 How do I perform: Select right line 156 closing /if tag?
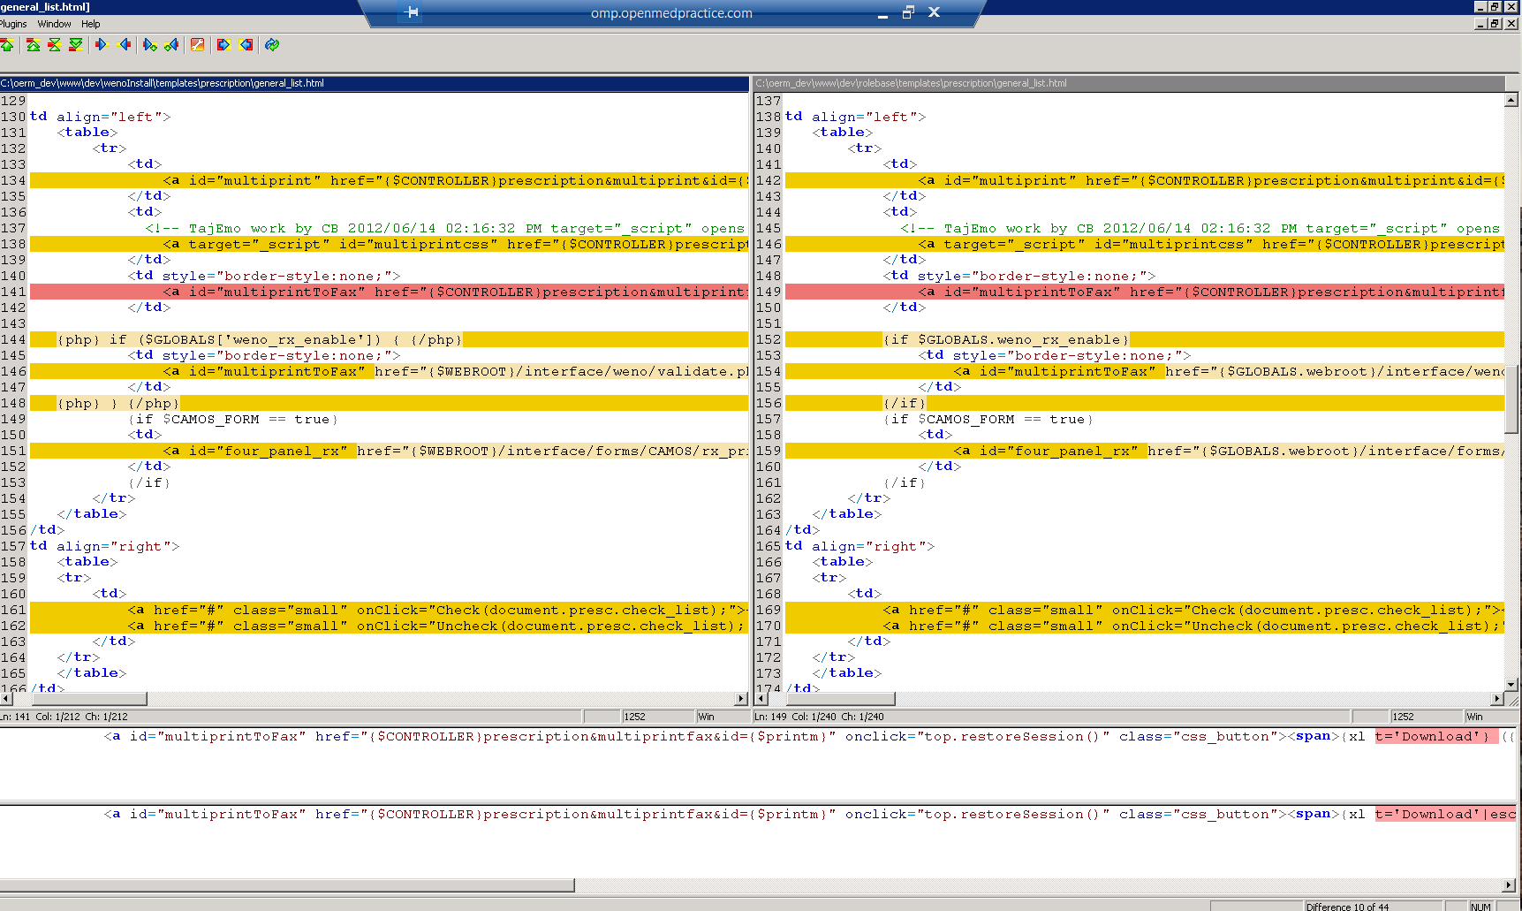pyautogui.click(x=1145, y=403)
